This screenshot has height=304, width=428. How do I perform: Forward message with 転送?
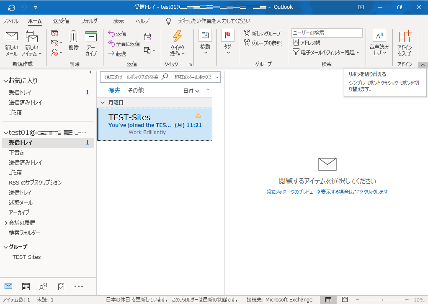(x=117, y=53)
